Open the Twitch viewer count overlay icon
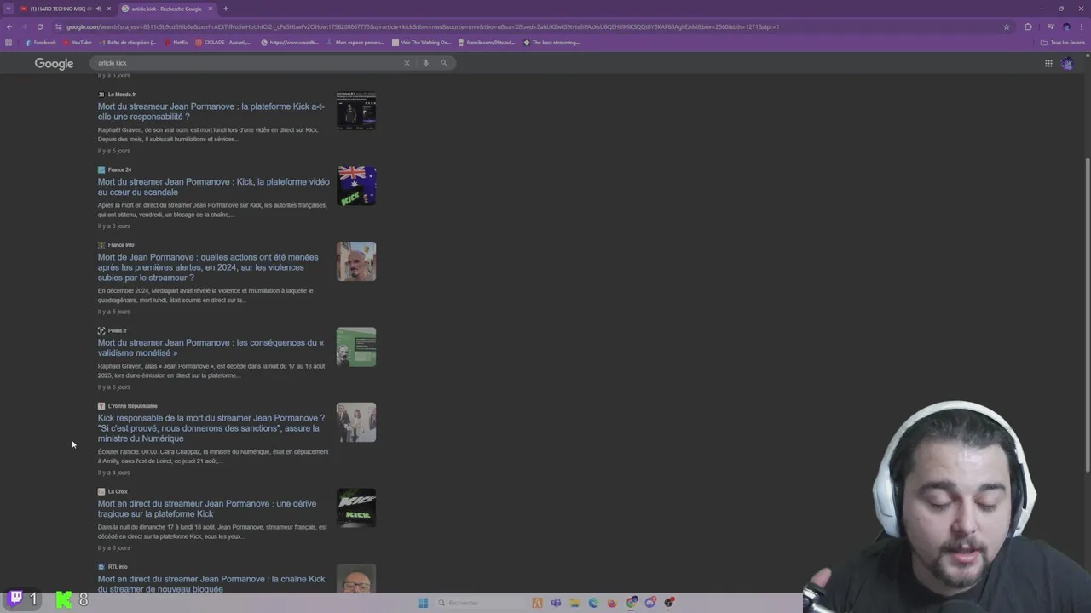The image size is (1091, 613). click(16, 599)
